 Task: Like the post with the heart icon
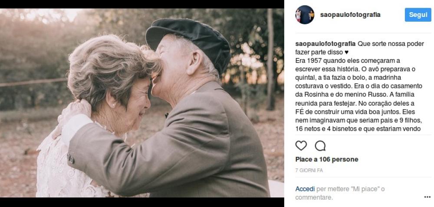click(301, 146)
